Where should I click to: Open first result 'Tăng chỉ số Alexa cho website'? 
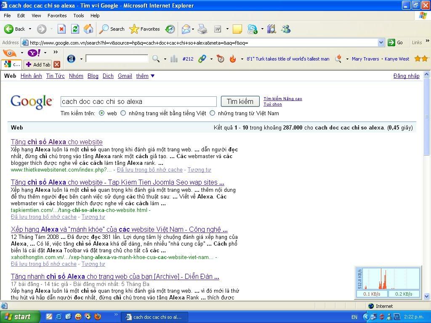(x=57, y=142)
